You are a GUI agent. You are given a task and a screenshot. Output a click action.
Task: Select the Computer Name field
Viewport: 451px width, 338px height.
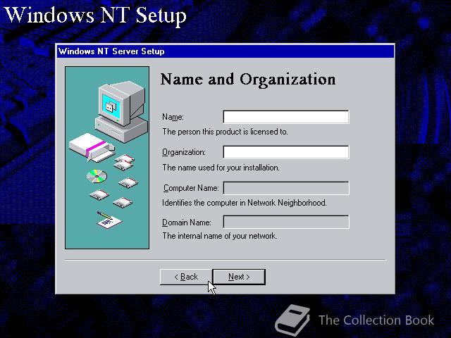point(286,188)
